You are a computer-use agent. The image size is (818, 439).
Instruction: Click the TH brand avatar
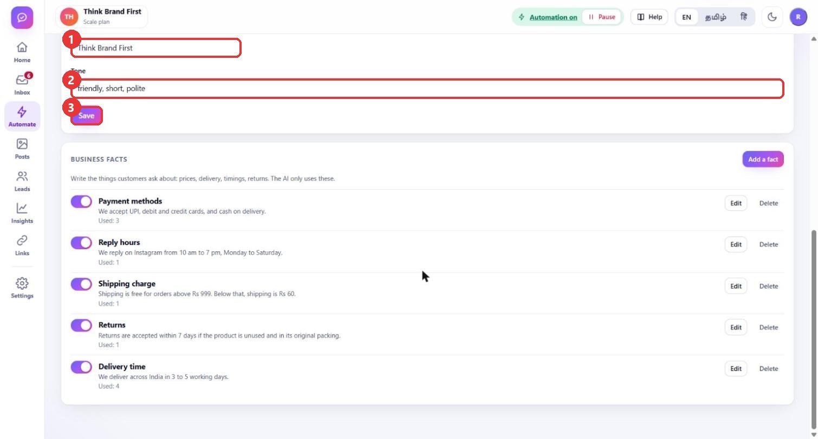pos(69,17)
